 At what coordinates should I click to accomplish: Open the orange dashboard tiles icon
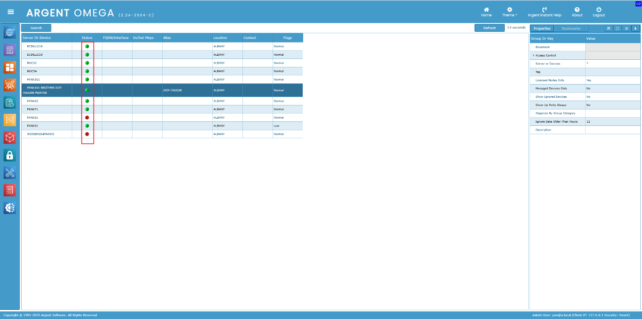10,67
